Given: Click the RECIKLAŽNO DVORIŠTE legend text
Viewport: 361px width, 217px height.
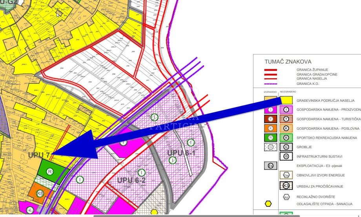Looking at the screenshot, I should click(315, 197).
